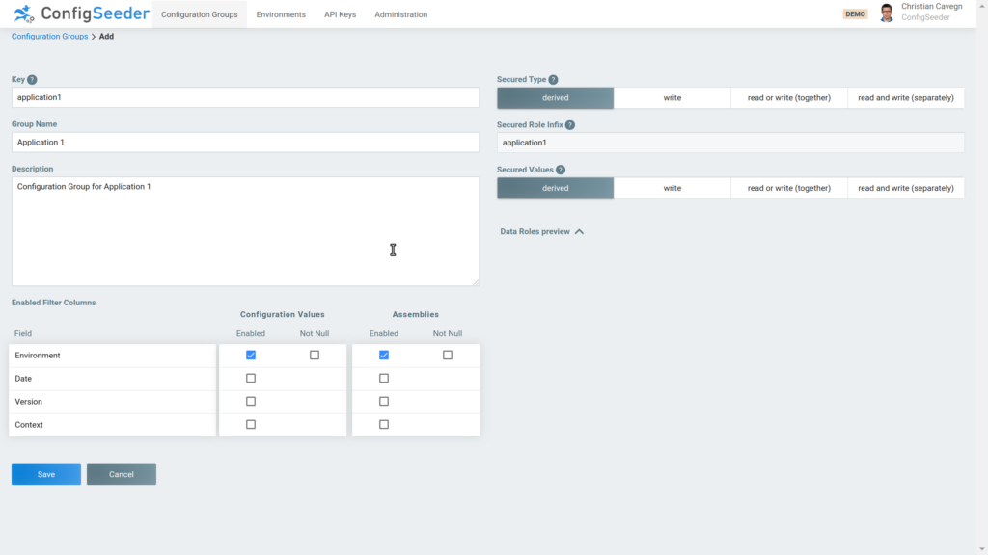Enable the Date filter for Configuration Values
This screenshot has height=555, width=988.
coord(251,378)
